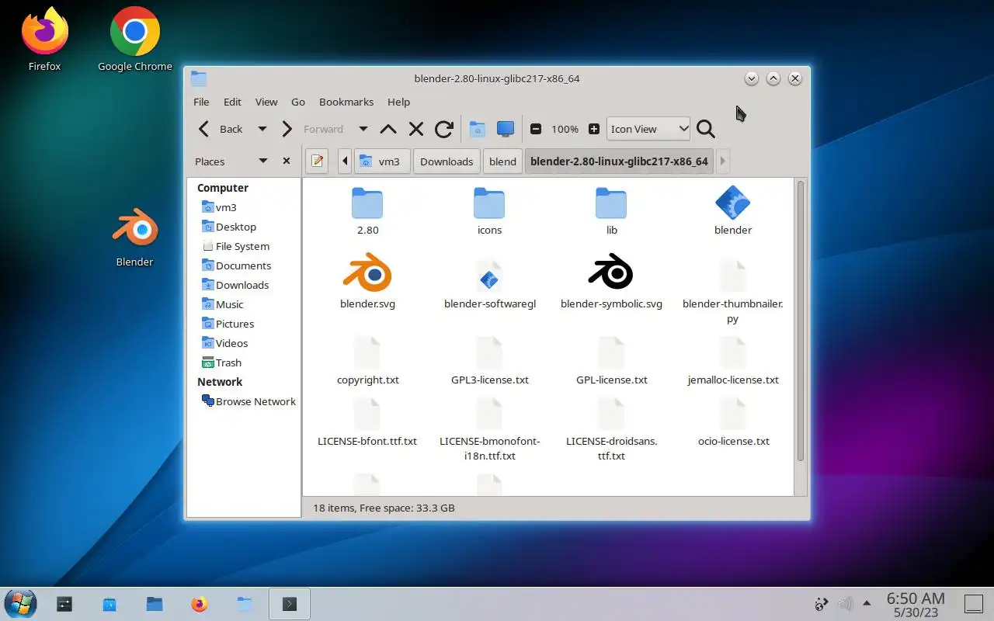Select LICENSE-bmonofont-i18n.ttf.txt file
Image resolution: width=994 pixels, height=621 pixels.
coord(489,414)
